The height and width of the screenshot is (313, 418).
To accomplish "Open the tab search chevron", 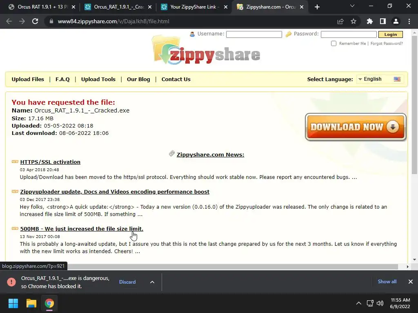I will pos(352,6).
